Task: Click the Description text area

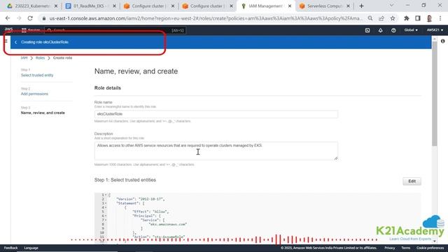Action: [216, 151]
